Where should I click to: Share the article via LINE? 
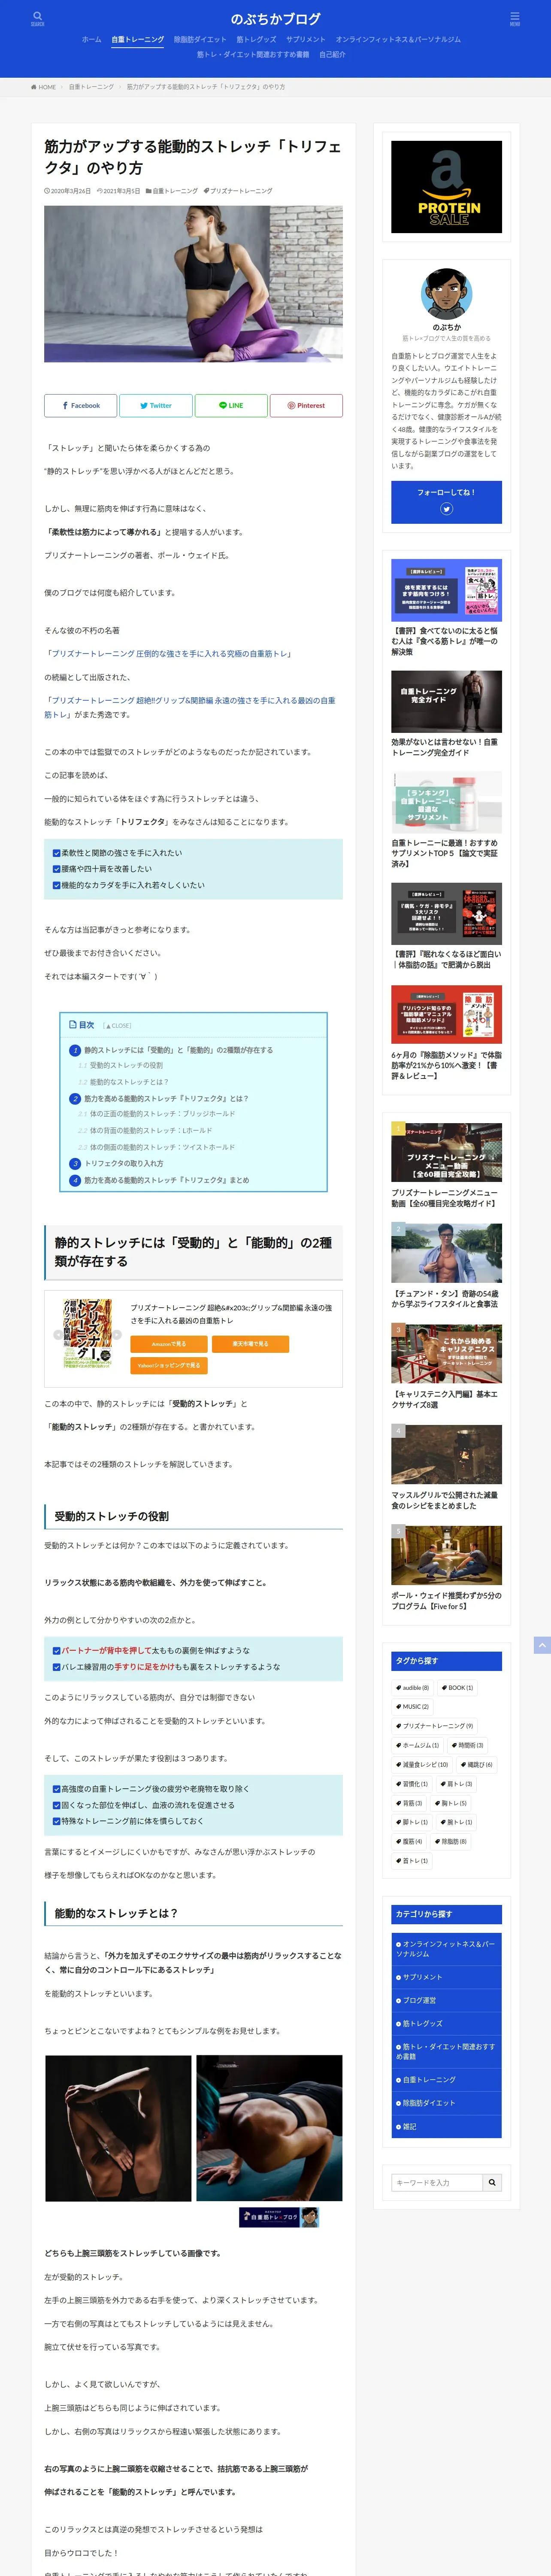(231, 405)
